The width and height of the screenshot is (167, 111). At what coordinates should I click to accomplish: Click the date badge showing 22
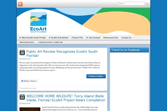(22, 97)
